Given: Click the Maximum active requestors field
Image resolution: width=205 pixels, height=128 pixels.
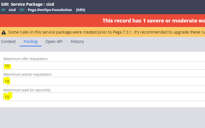Looking at the screenshot, I should click(x=104, y=81).
